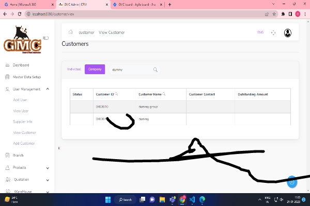The width and height of the screenshot is (310, 206).
Task: Collapse the User Management menu
Action: pyautogui.click(x=48, y=89)
